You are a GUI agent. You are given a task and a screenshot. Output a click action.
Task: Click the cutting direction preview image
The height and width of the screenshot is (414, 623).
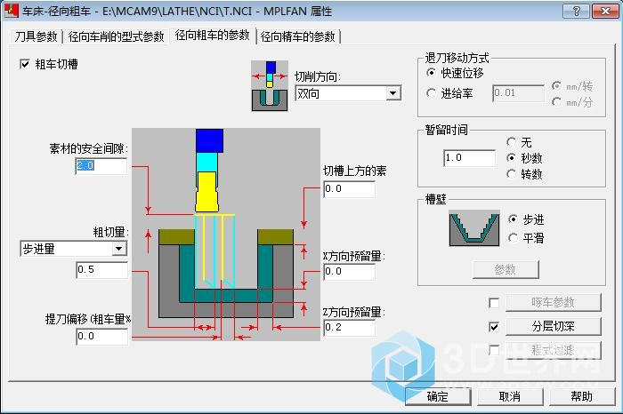270,85
